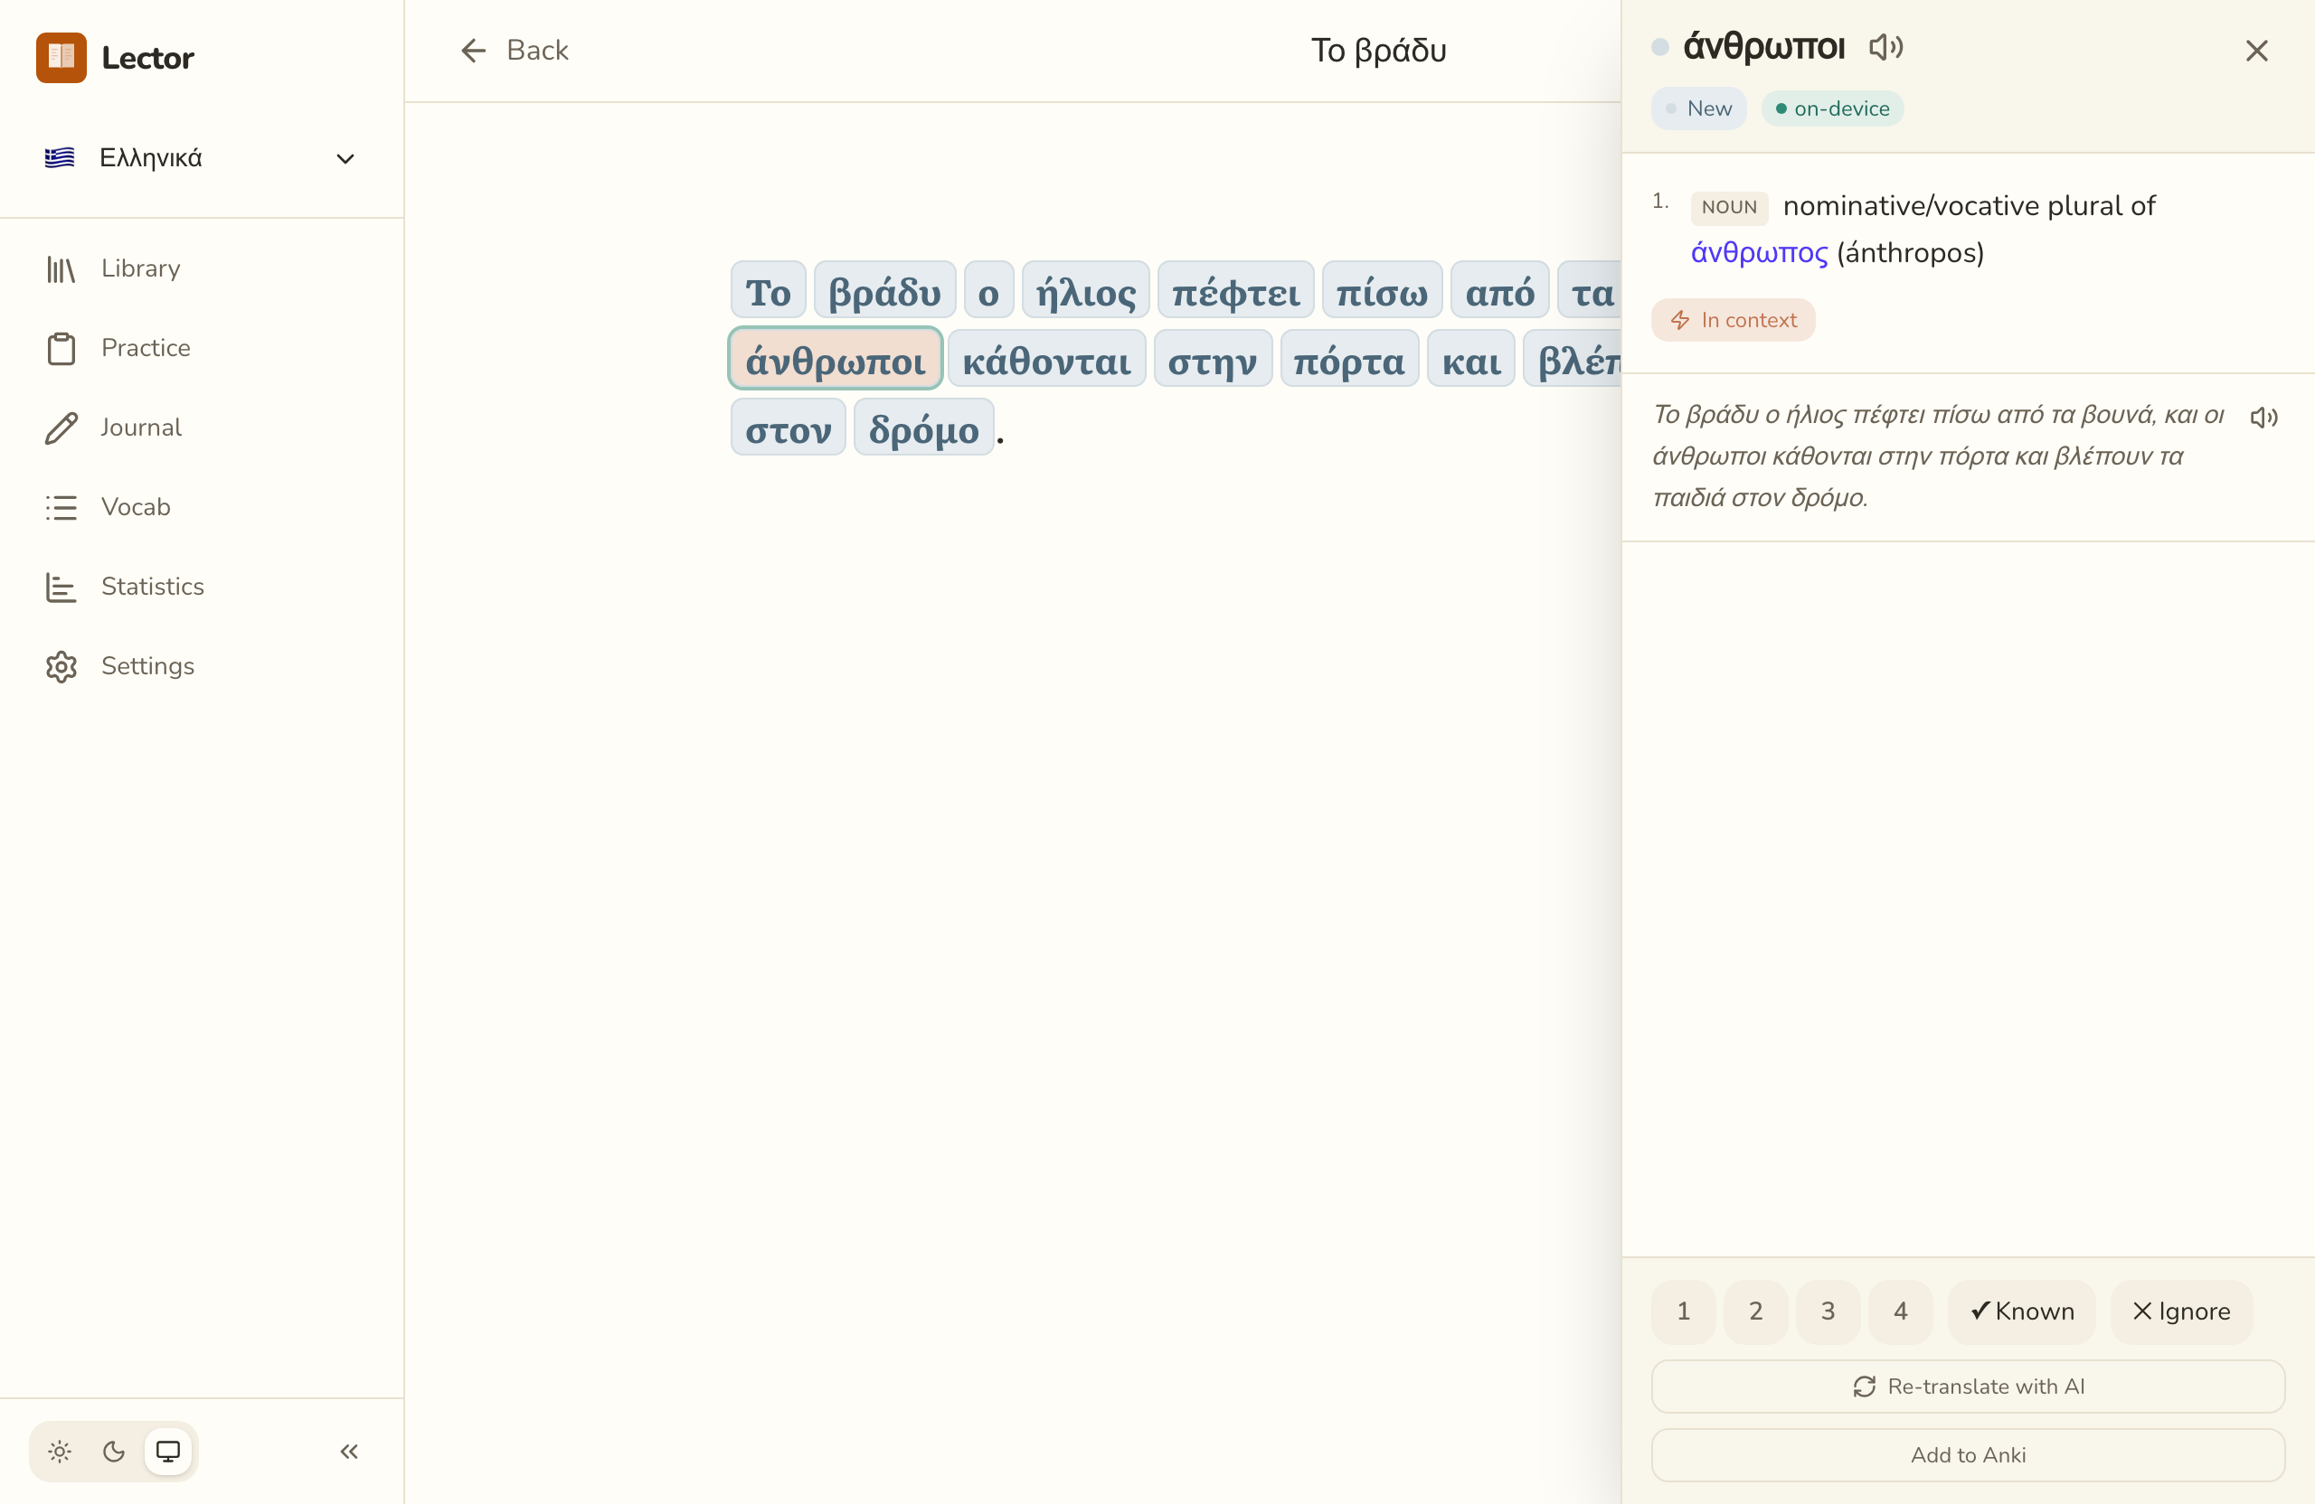Close the word definition panel
Viewport: 2315px width, 1504px height.
[2256, 51]
